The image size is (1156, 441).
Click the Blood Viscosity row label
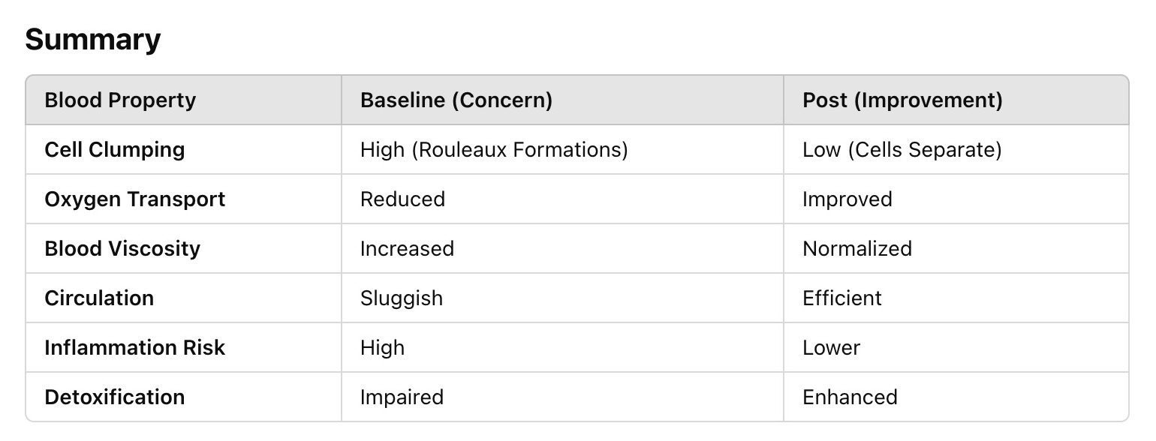click(122, 249)
